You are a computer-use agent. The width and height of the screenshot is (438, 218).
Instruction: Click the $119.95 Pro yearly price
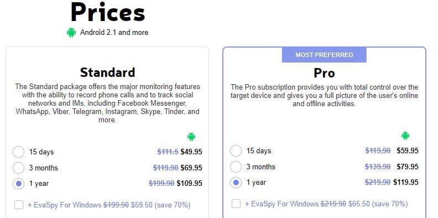pyautogui.click(x=406, y=183)
